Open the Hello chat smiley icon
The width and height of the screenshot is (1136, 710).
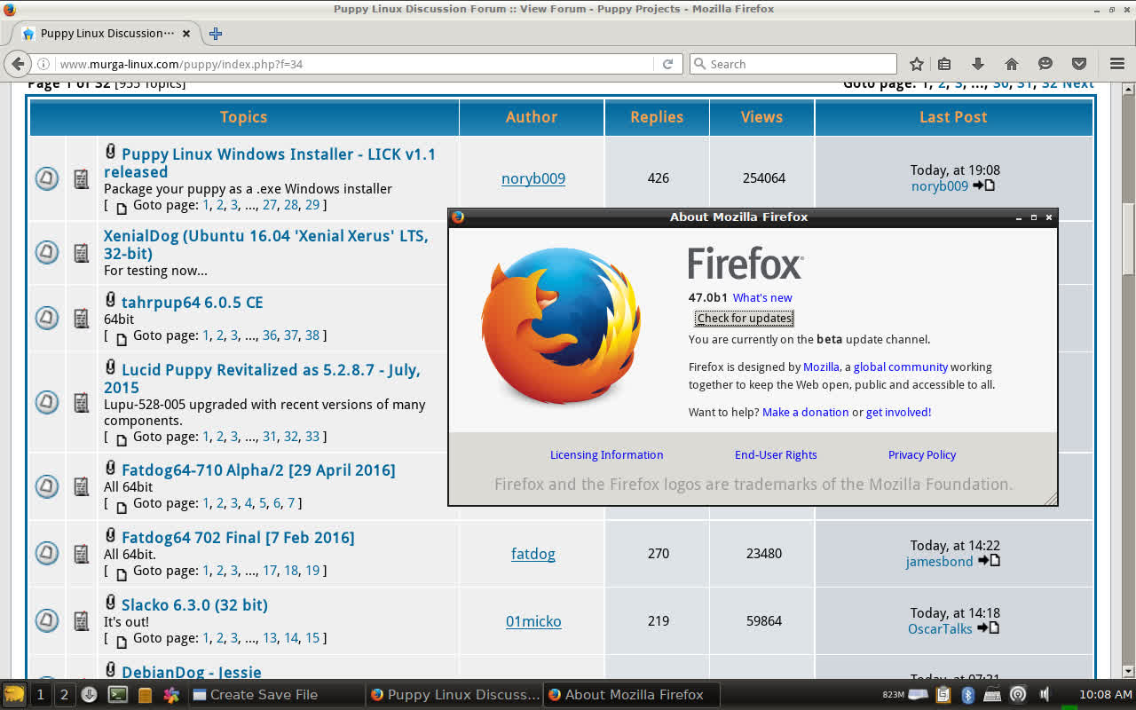coord(1045,64)
